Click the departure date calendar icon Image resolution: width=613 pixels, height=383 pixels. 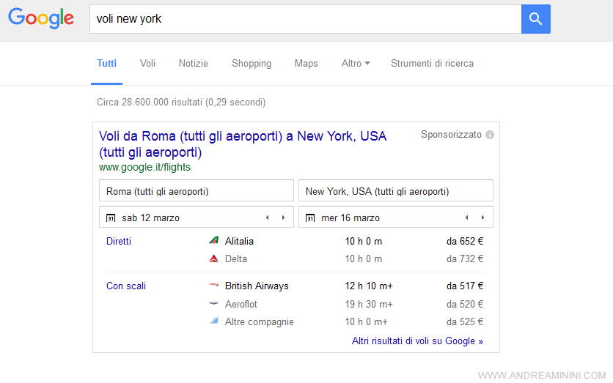[111, 217]
